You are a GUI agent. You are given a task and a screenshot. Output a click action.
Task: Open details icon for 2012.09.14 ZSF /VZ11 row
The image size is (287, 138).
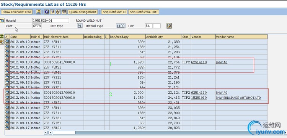[x=7, y=113]
